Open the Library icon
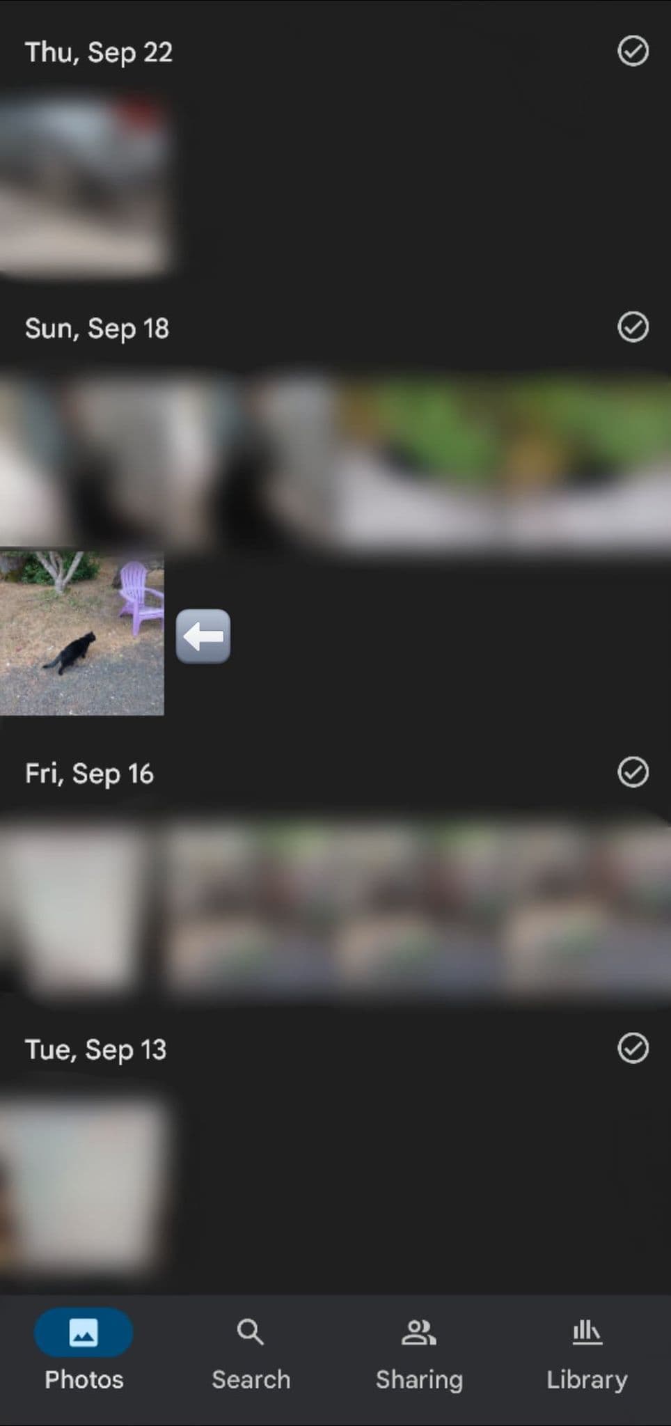The image size is (671, 1426). [x=587, y=1333]
